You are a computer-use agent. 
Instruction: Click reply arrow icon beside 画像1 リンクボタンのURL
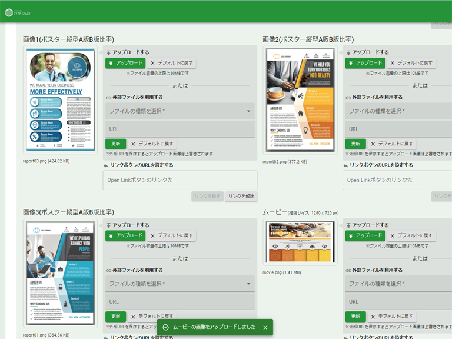coord(106,165)
